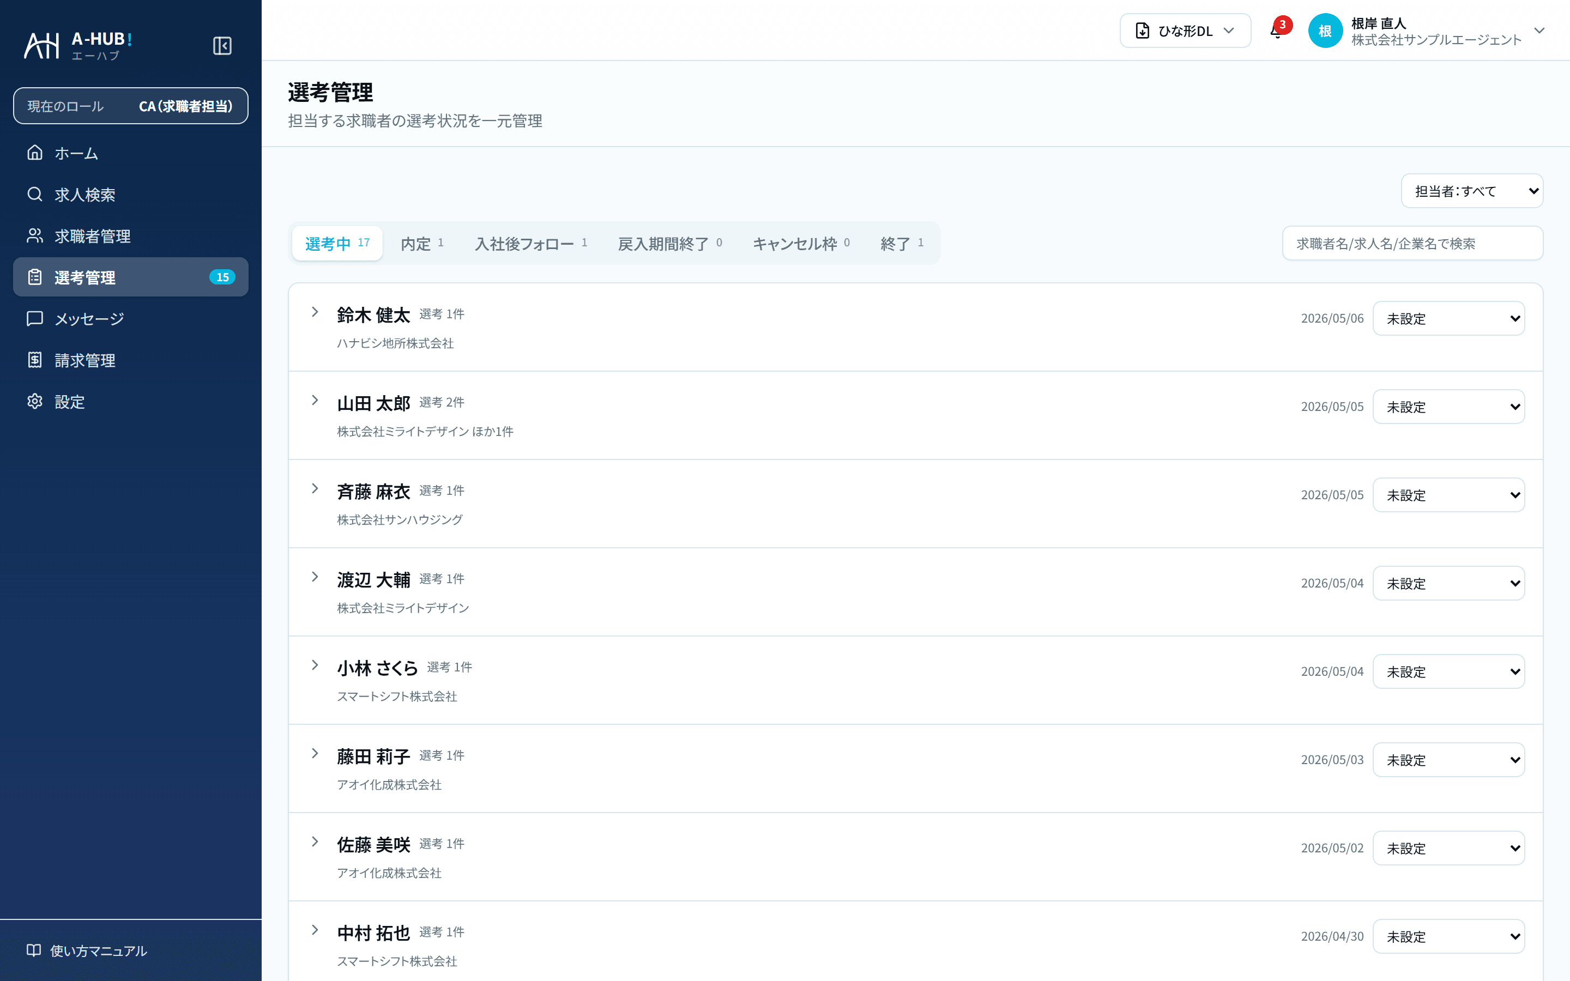Viewport: 1570px width, 981px height.
Task: Click the ホーム house icon
Action: click(35, 153)
